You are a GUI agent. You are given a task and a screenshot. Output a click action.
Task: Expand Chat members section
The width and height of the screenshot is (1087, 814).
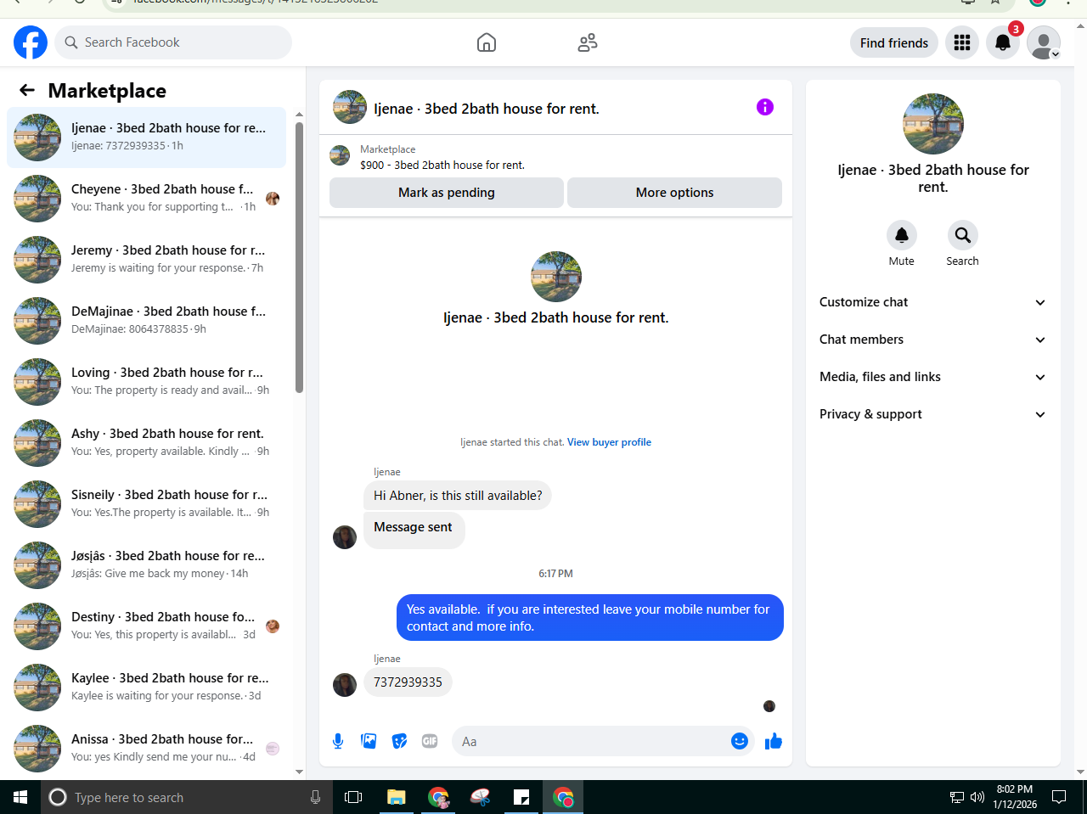[933, 340]
